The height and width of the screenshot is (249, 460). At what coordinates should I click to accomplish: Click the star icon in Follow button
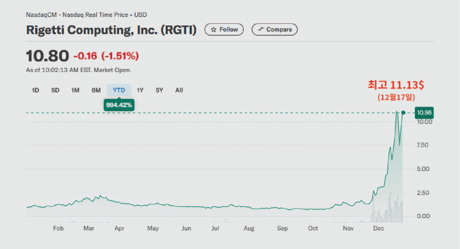point(213,30)
